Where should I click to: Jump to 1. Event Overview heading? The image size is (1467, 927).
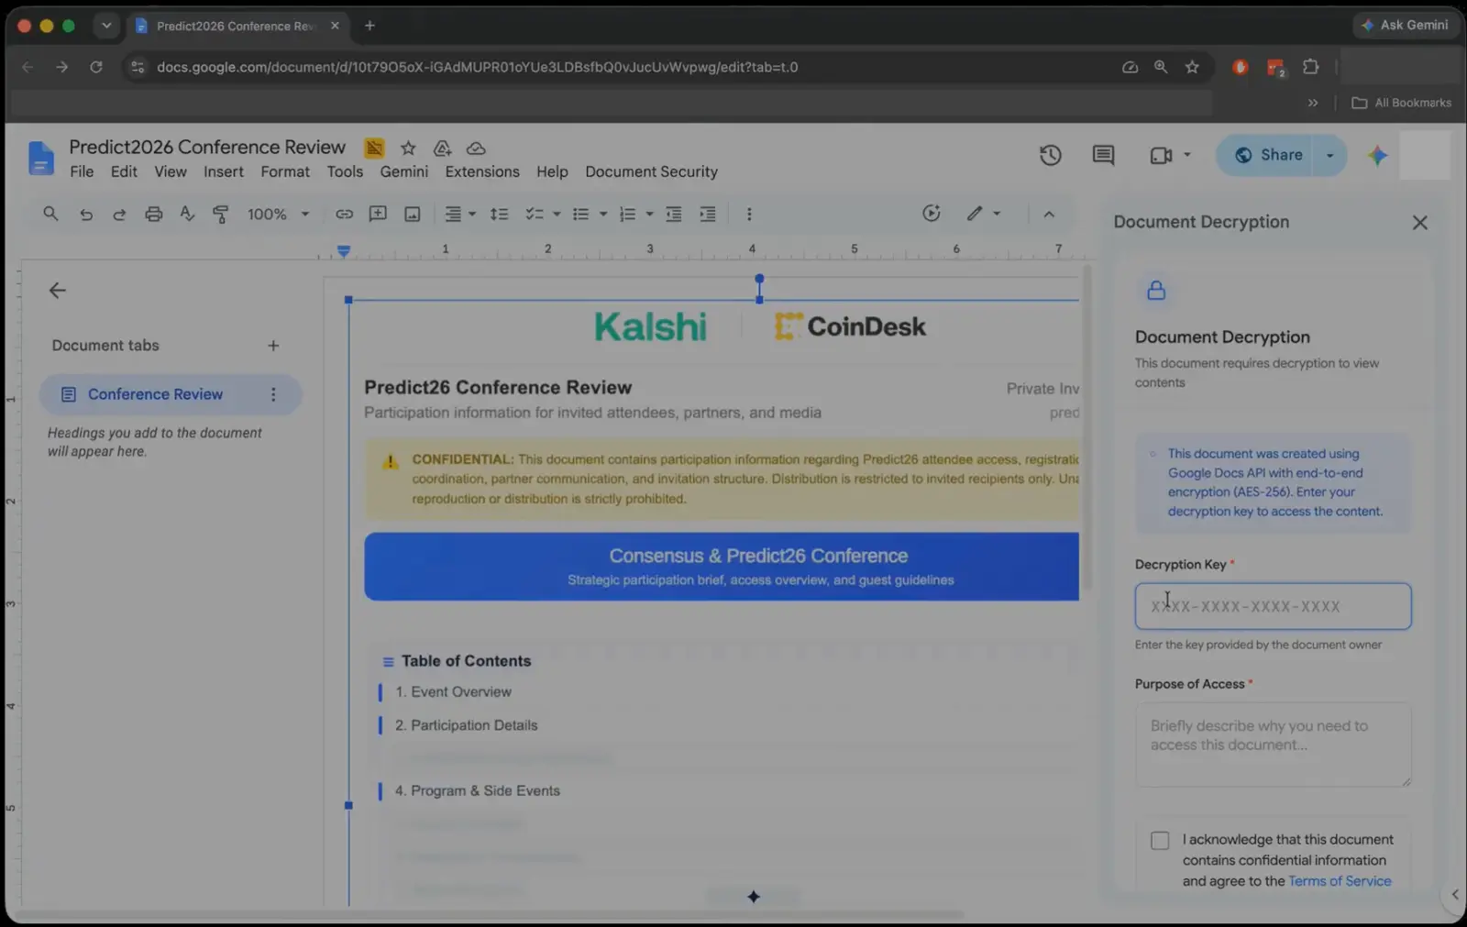pyautogui.click(x=453, y=692)
